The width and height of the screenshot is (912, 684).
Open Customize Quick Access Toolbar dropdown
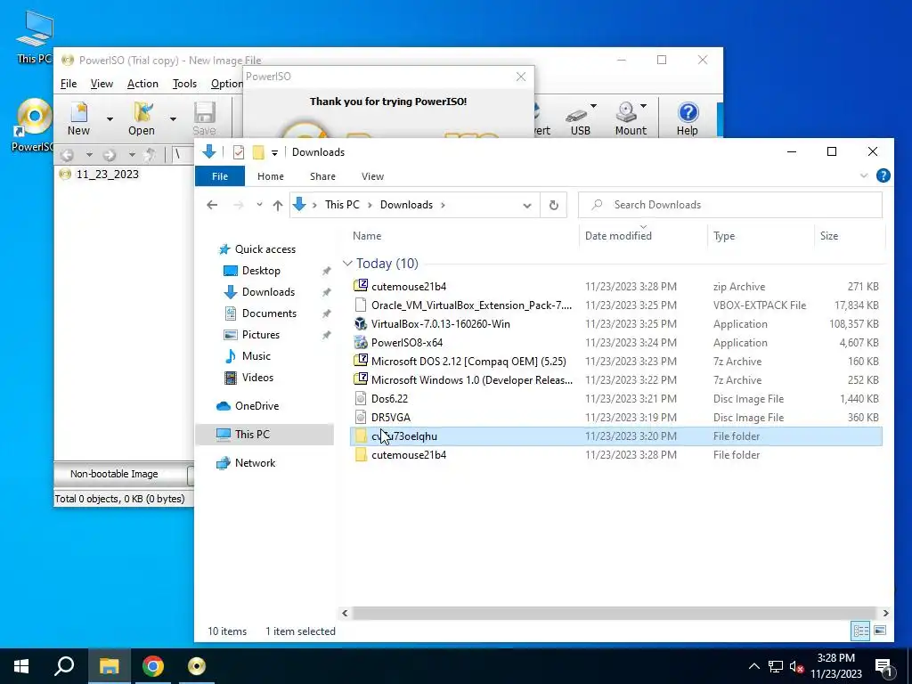[x=274, y=153]
